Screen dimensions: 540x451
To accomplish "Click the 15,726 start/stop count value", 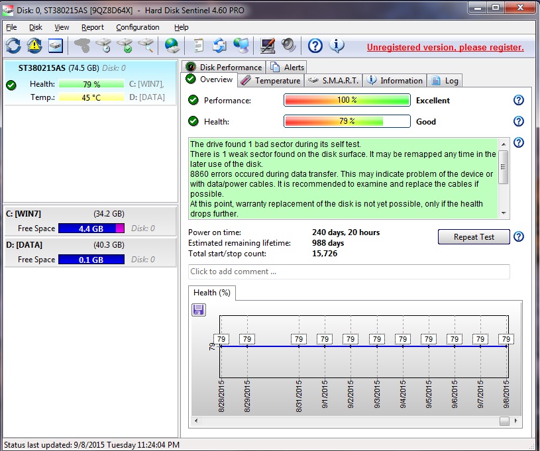I will [325, 254].
